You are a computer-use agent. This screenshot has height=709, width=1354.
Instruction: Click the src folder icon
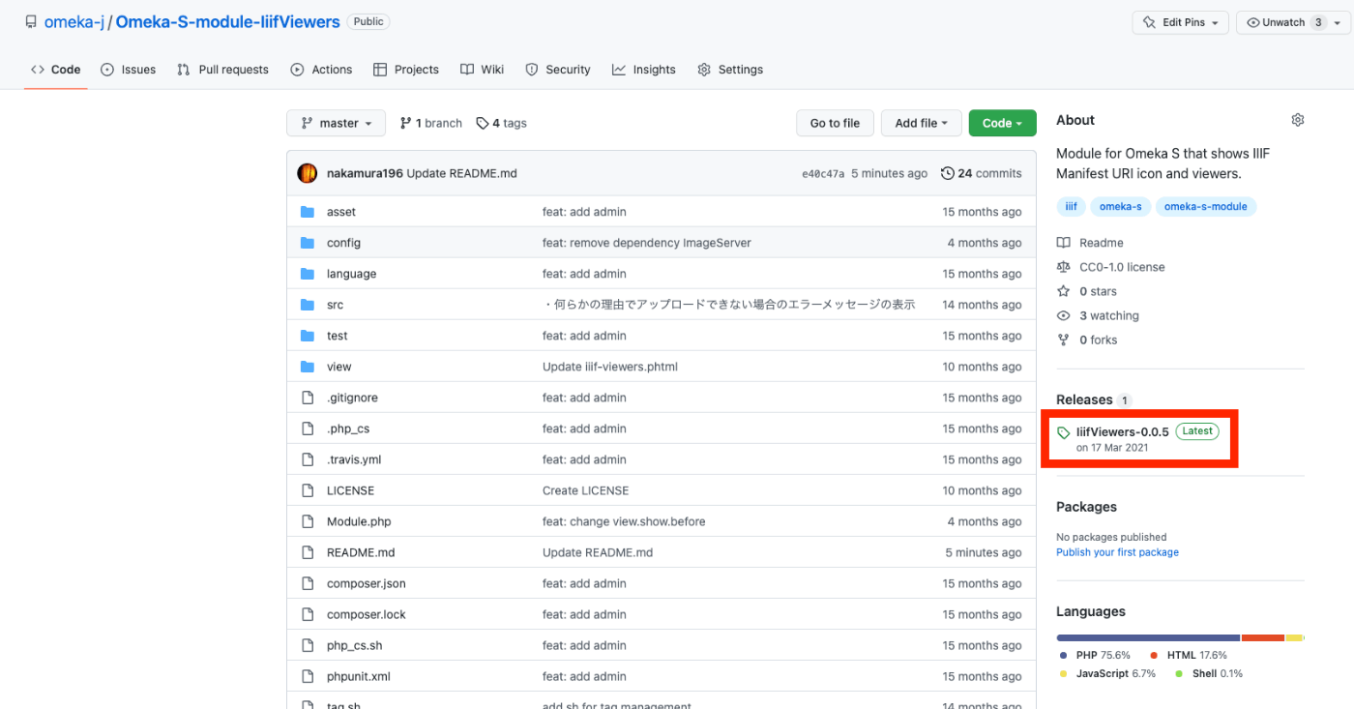pos(308,305)
